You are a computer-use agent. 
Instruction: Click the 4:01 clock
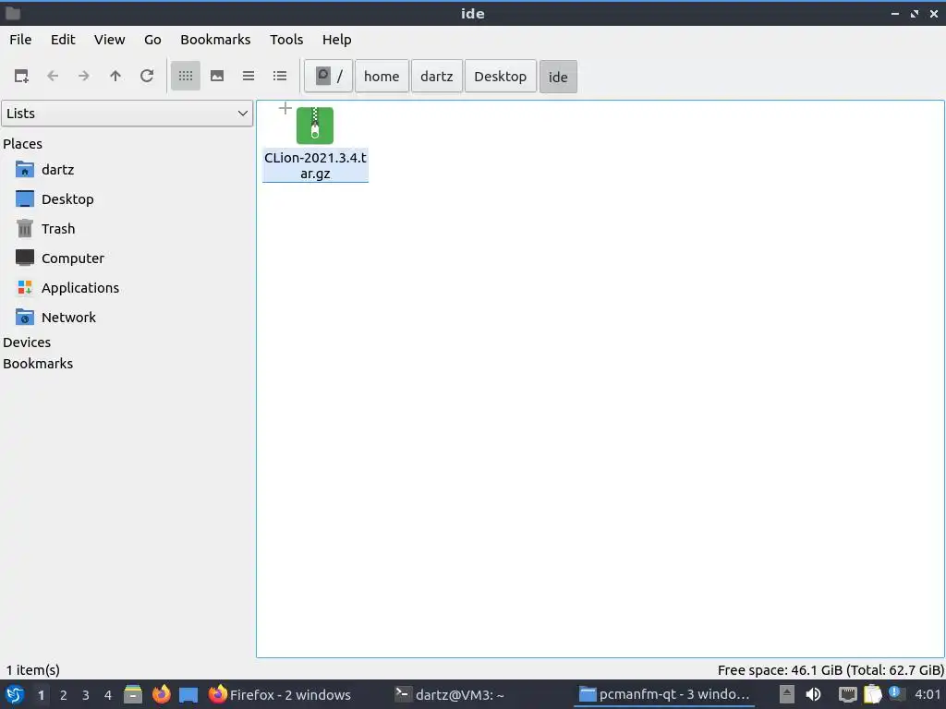(928, 694)
